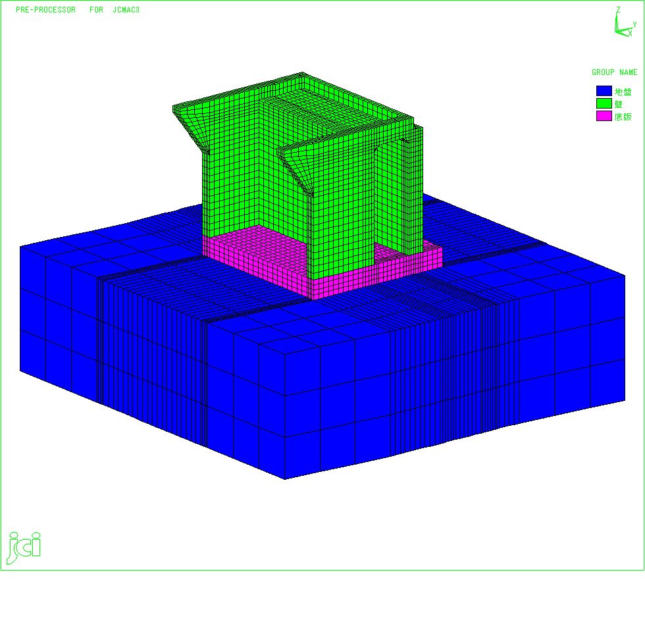Click the XYZ axis orientation triad
Screen dimensions: 645x618
[626, 22]
